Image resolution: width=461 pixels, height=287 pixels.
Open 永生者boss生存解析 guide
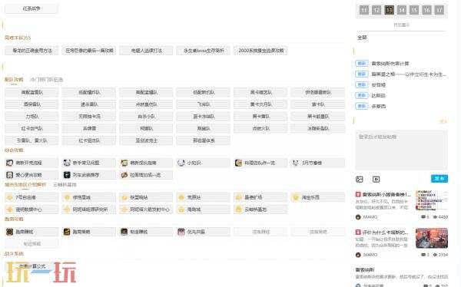[204, 51]
